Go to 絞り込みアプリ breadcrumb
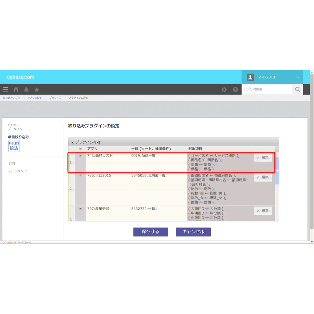 pos(12,98)
